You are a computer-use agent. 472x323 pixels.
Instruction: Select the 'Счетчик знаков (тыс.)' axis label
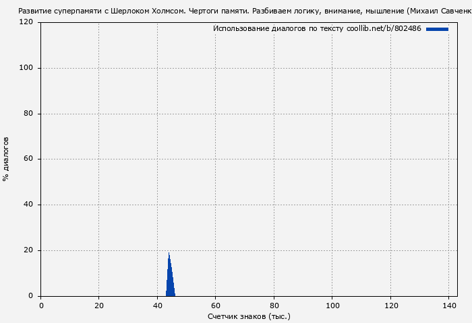click(249, 316)
